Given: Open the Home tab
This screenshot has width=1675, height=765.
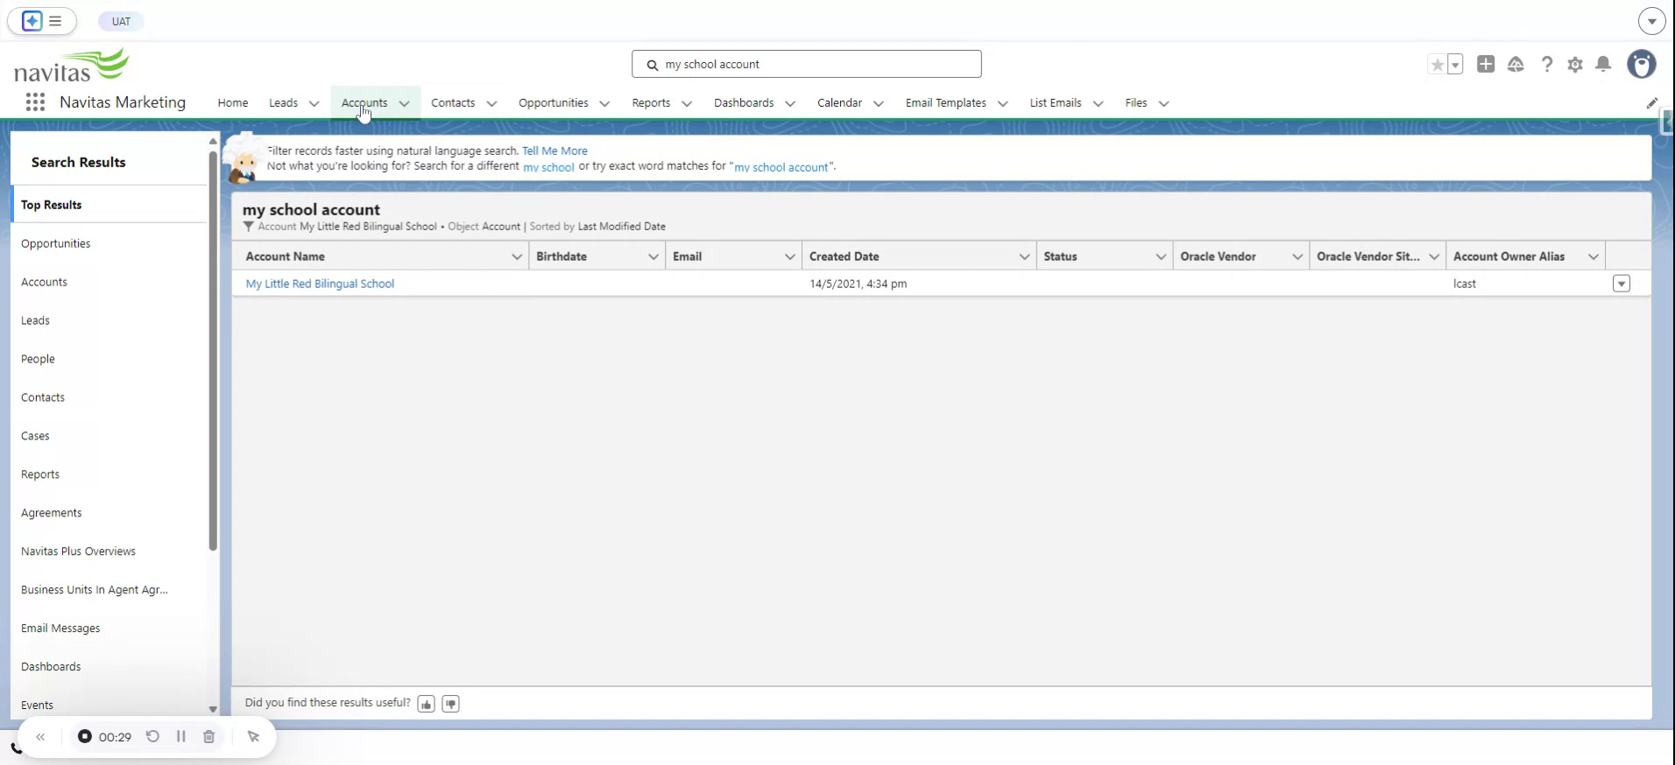Looking at the screenshot, I should (233, 103).
